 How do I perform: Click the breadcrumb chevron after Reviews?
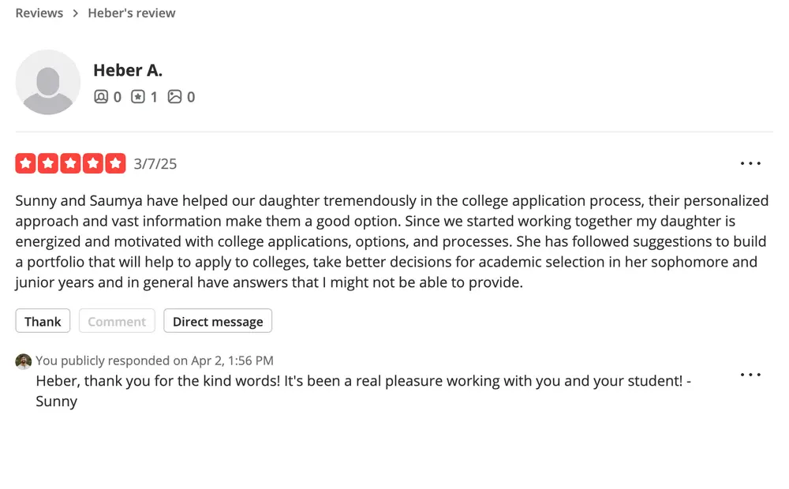pos(76,13)
